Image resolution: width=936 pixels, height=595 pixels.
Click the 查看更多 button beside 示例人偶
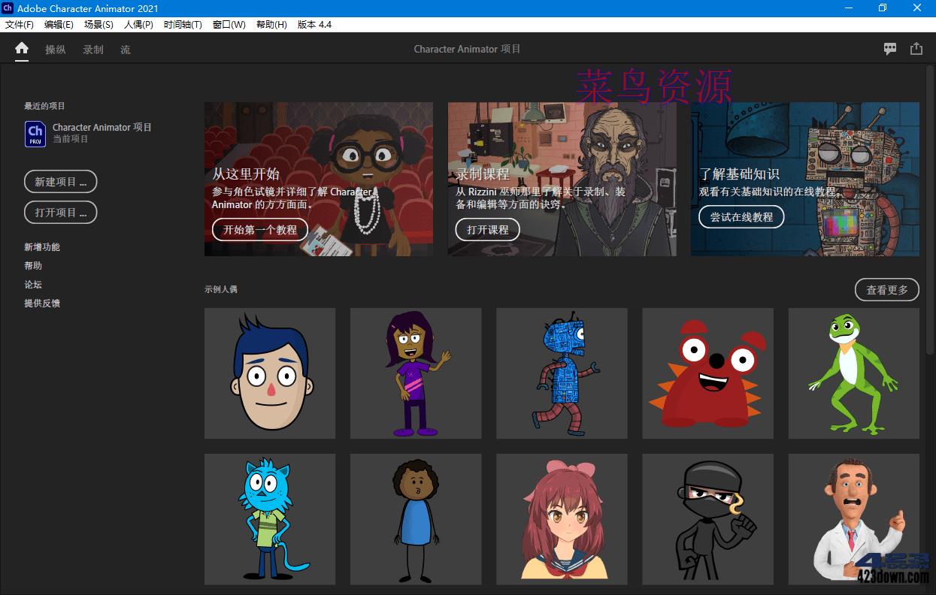click(x=886, y=289)
